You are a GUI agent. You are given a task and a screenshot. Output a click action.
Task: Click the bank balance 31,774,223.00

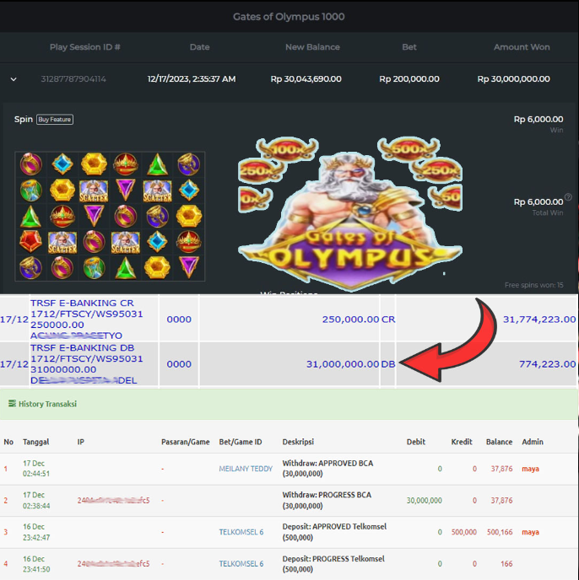(539, 320)
